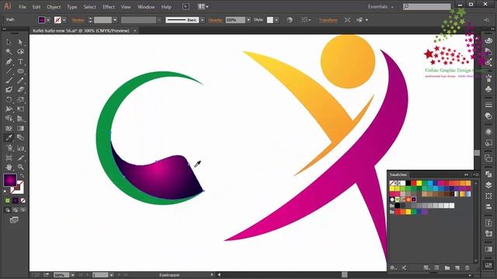497x279 pixels.
Task: Select the Blend tool
Action: [21, 138]
